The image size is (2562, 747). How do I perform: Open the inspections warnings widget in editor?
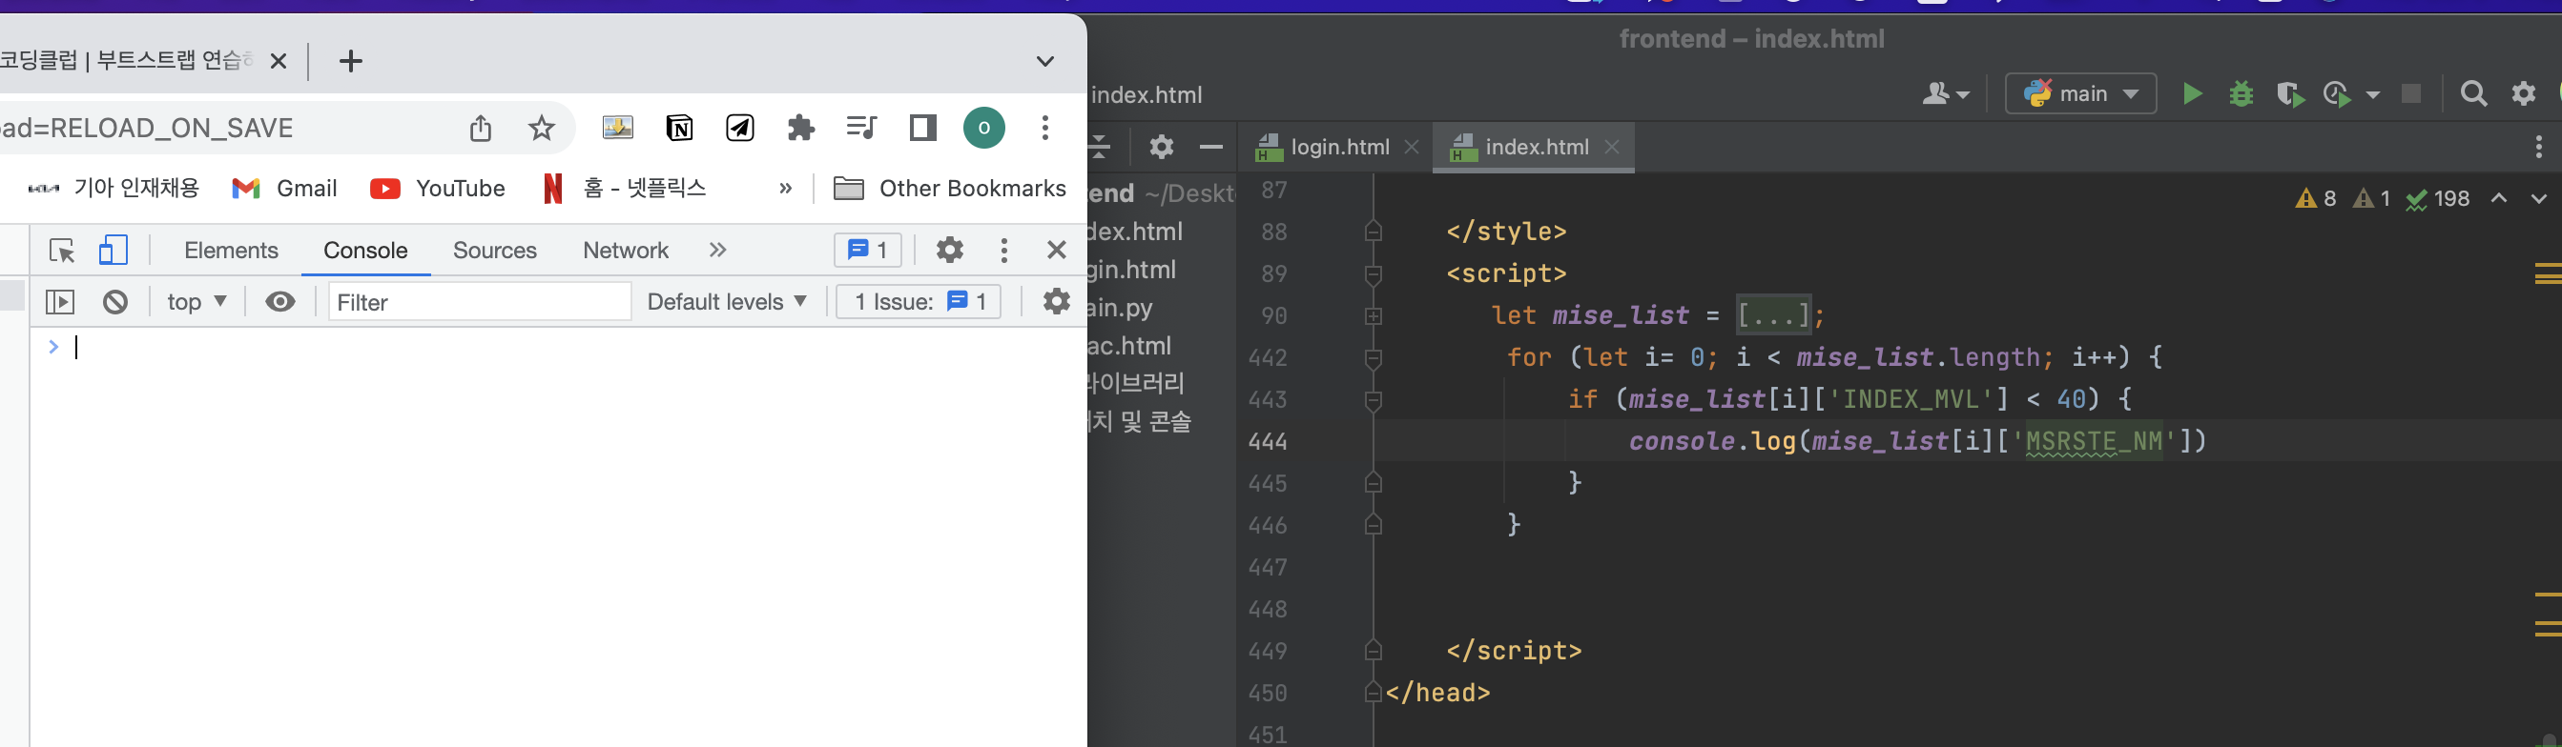tap(2381, 199)
